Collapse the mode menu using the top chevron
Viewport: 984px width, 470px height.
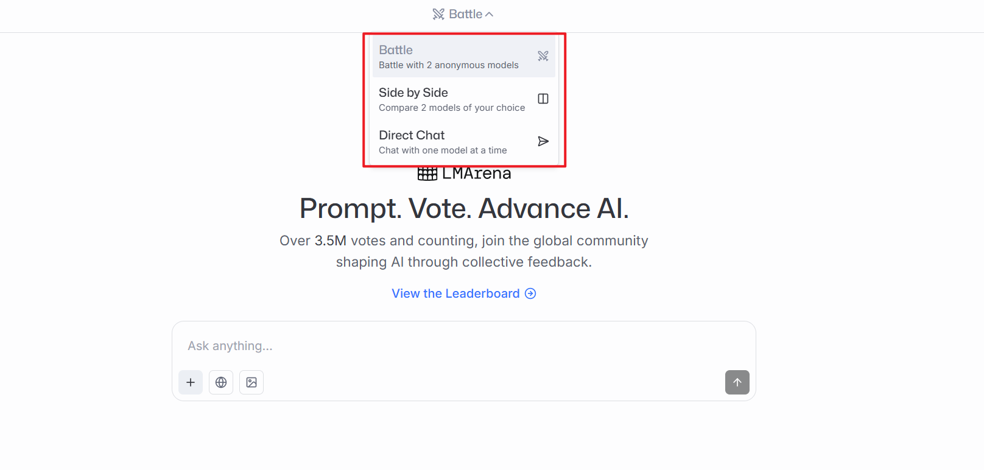point(490,15)
